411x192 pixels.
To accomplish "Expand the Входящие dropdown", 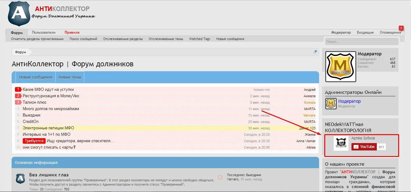I will click(365, 32).
